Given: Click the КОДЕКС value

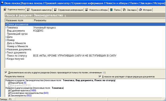Looking at the screenshot, I should coord(38,31).
